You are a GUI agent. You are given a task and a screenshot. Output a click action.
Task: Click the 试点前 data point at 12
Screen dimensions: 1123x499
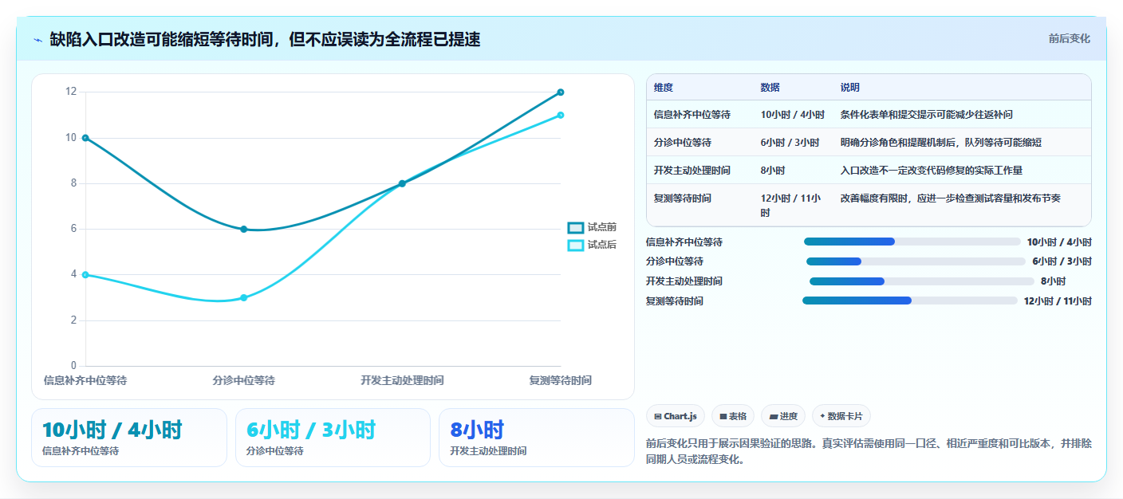tap(561, 92)
